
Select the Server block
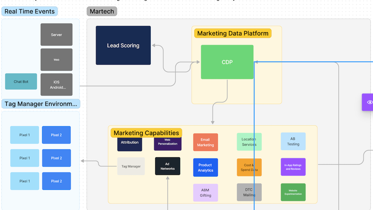coord(56,34)
